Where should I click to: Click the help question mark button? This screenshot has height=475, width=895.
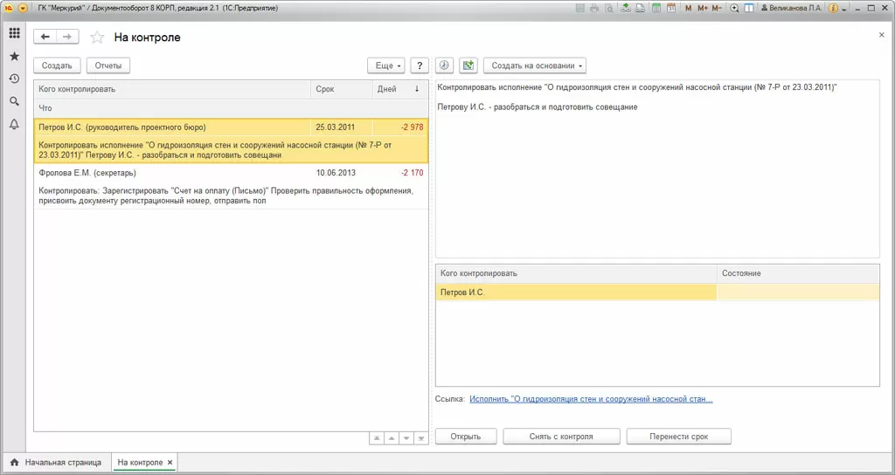click(420, 65)
